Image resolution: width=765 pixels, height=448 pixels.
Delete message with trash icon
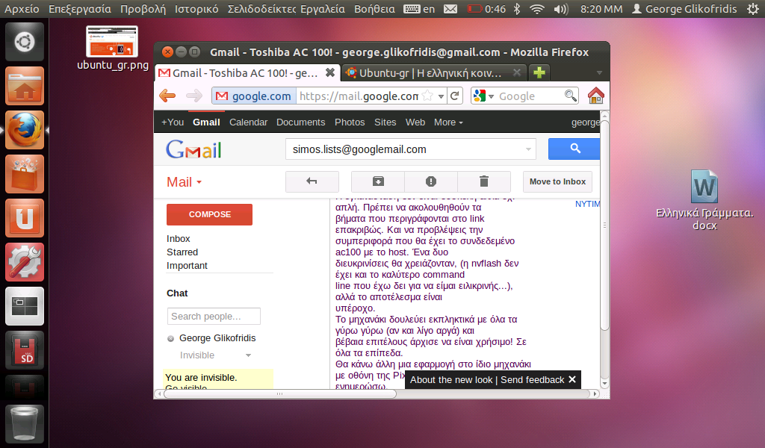(484, 181)
